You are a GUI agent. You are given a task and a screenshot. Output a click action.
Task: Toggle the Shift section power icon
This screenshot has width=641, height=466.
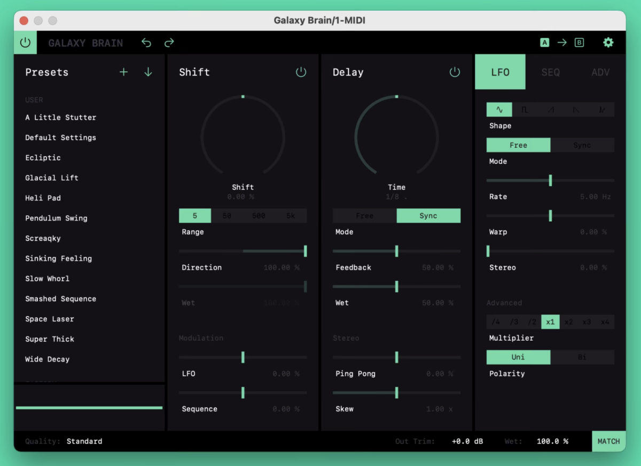pos(301,72)
